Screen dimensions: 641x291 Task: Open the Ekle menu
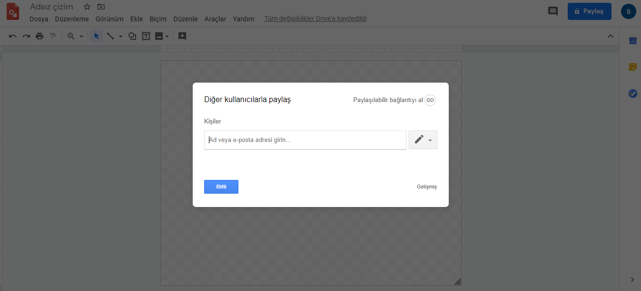pos(137,19)
